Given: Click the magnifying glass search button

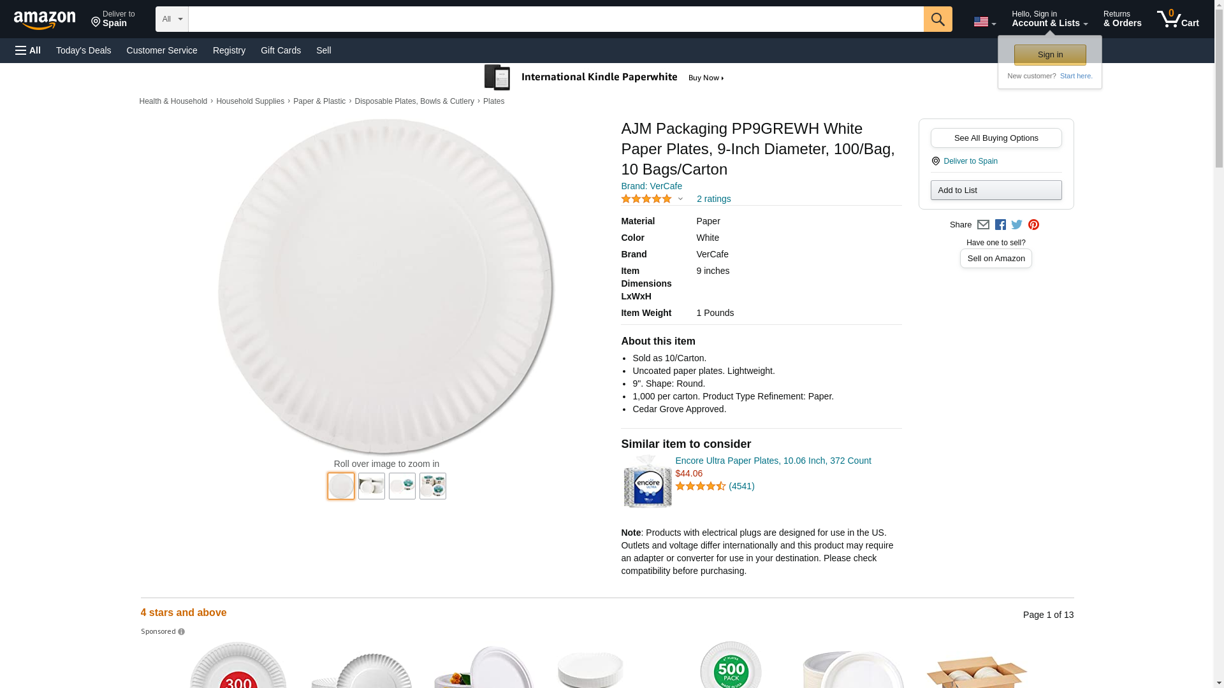Looking at the screenshot, I should (x=937, y=19).
